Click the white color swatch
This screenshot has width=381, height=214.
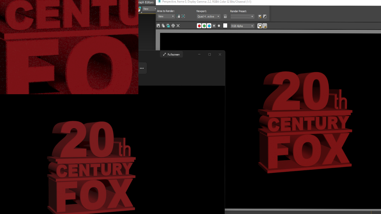(x=225, y=26)
